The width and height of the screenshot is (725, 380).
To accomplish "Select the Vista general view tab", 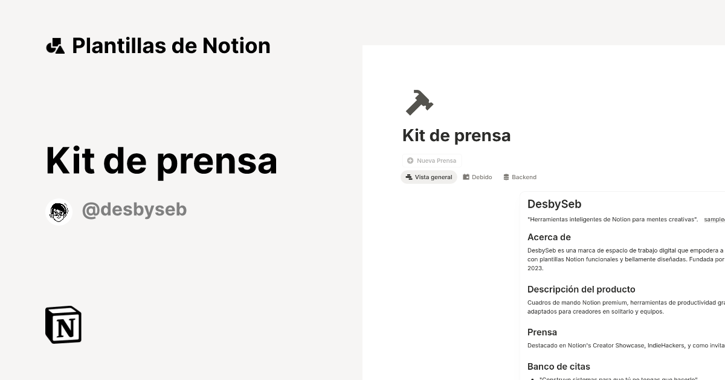I will click(429, 177).
